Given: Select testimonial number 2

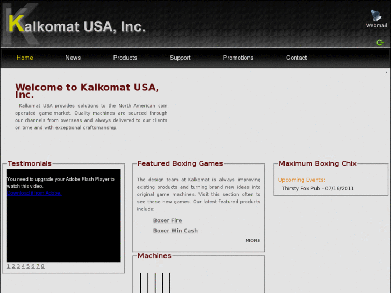Looking at the screenshot, I should point(13,266).
